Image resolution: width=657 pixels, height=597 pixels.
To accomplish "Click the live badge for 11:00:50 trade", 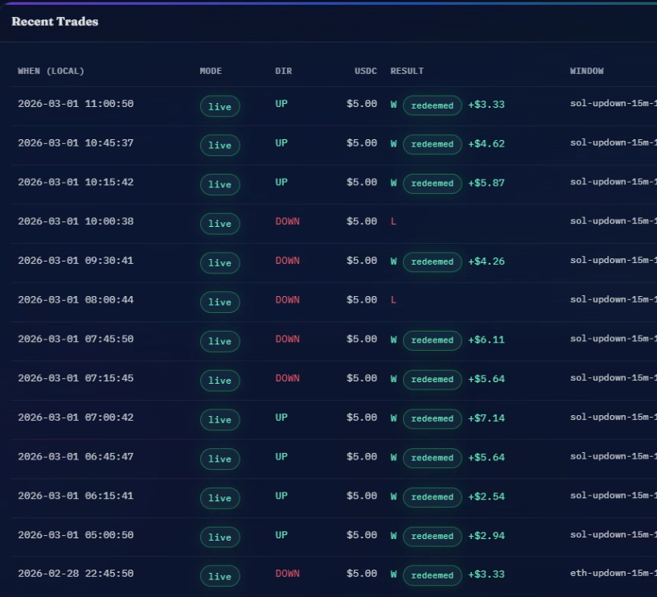I will (220, 106).
